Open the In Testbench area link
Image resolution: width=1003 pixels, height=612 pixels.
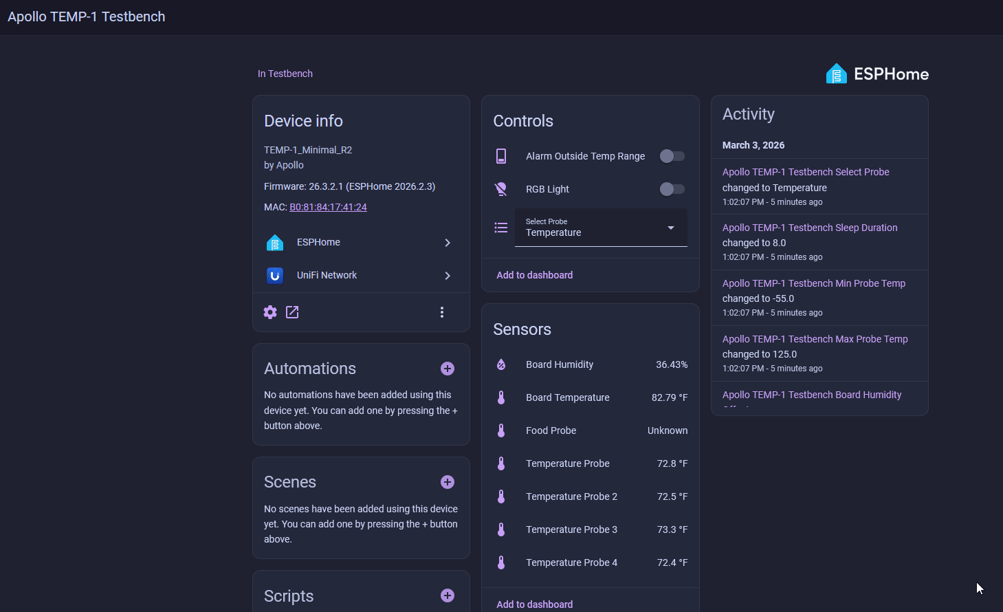(285, 74)
